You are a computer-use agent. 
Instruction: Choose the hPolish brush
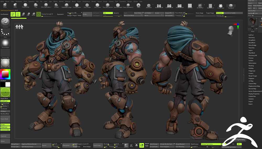56,5
